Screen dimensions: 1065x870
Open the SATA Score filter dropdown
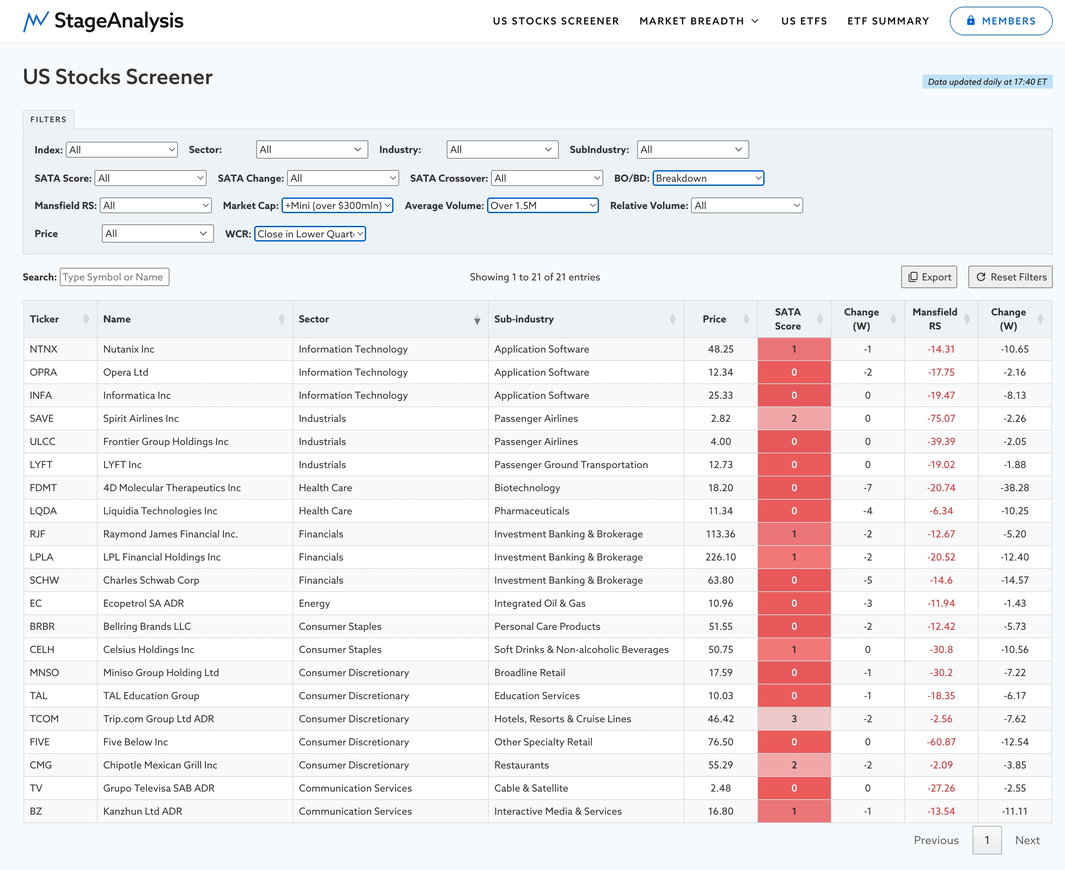150,178
